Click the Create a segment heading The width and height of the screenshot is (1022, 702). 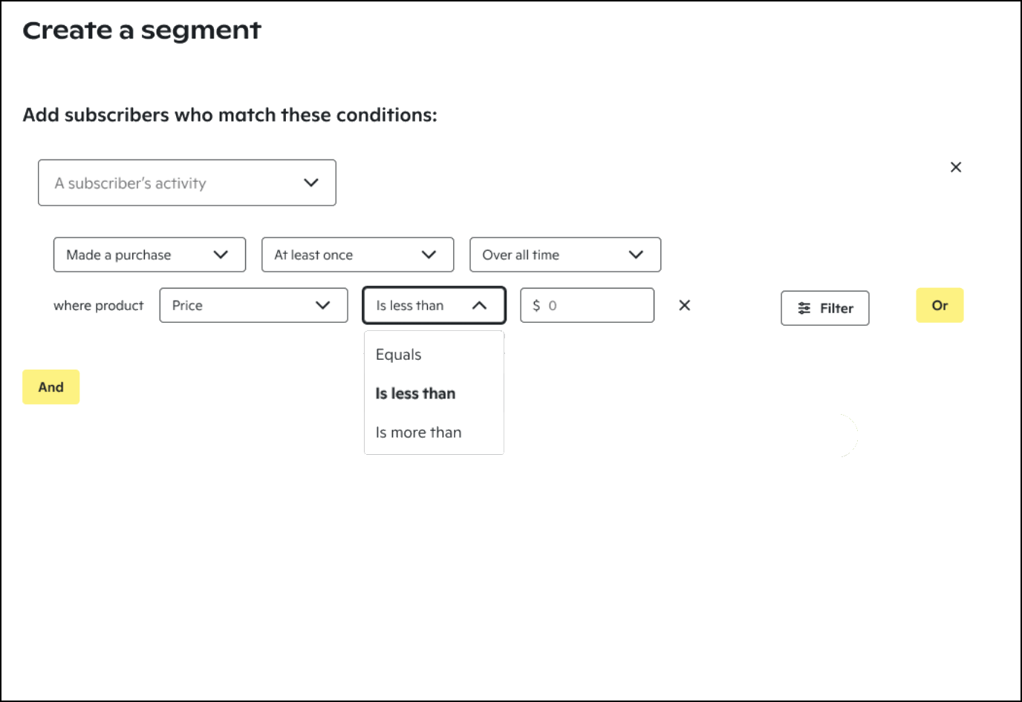(x=142, y=30)
